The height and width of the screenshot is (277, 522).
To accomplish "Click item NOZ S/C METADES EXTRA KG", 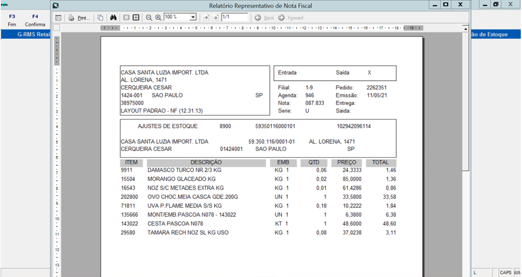I will [186, 188].
